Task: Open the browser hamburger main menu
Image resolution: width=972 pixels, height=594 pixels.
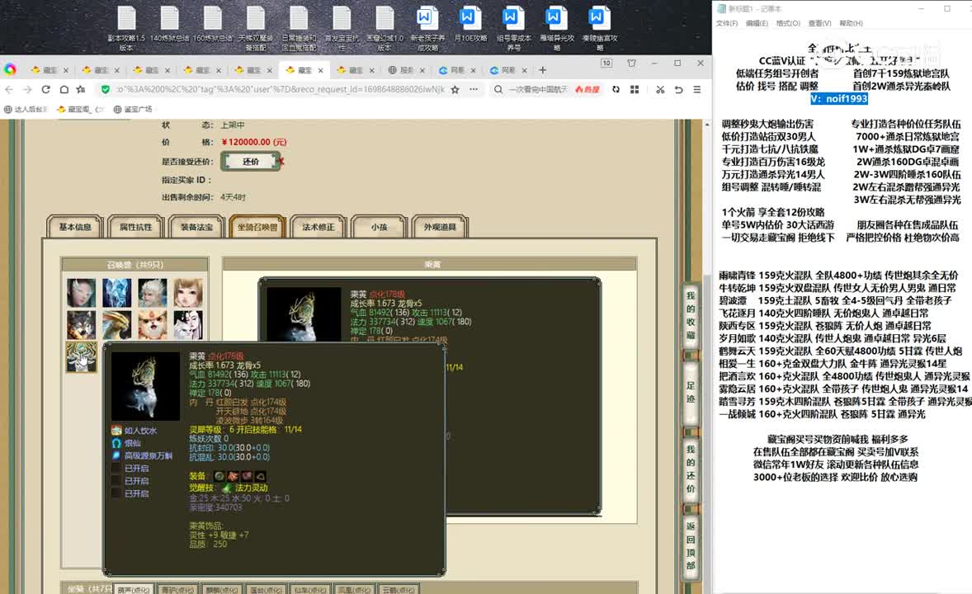Action: point(696,89)
